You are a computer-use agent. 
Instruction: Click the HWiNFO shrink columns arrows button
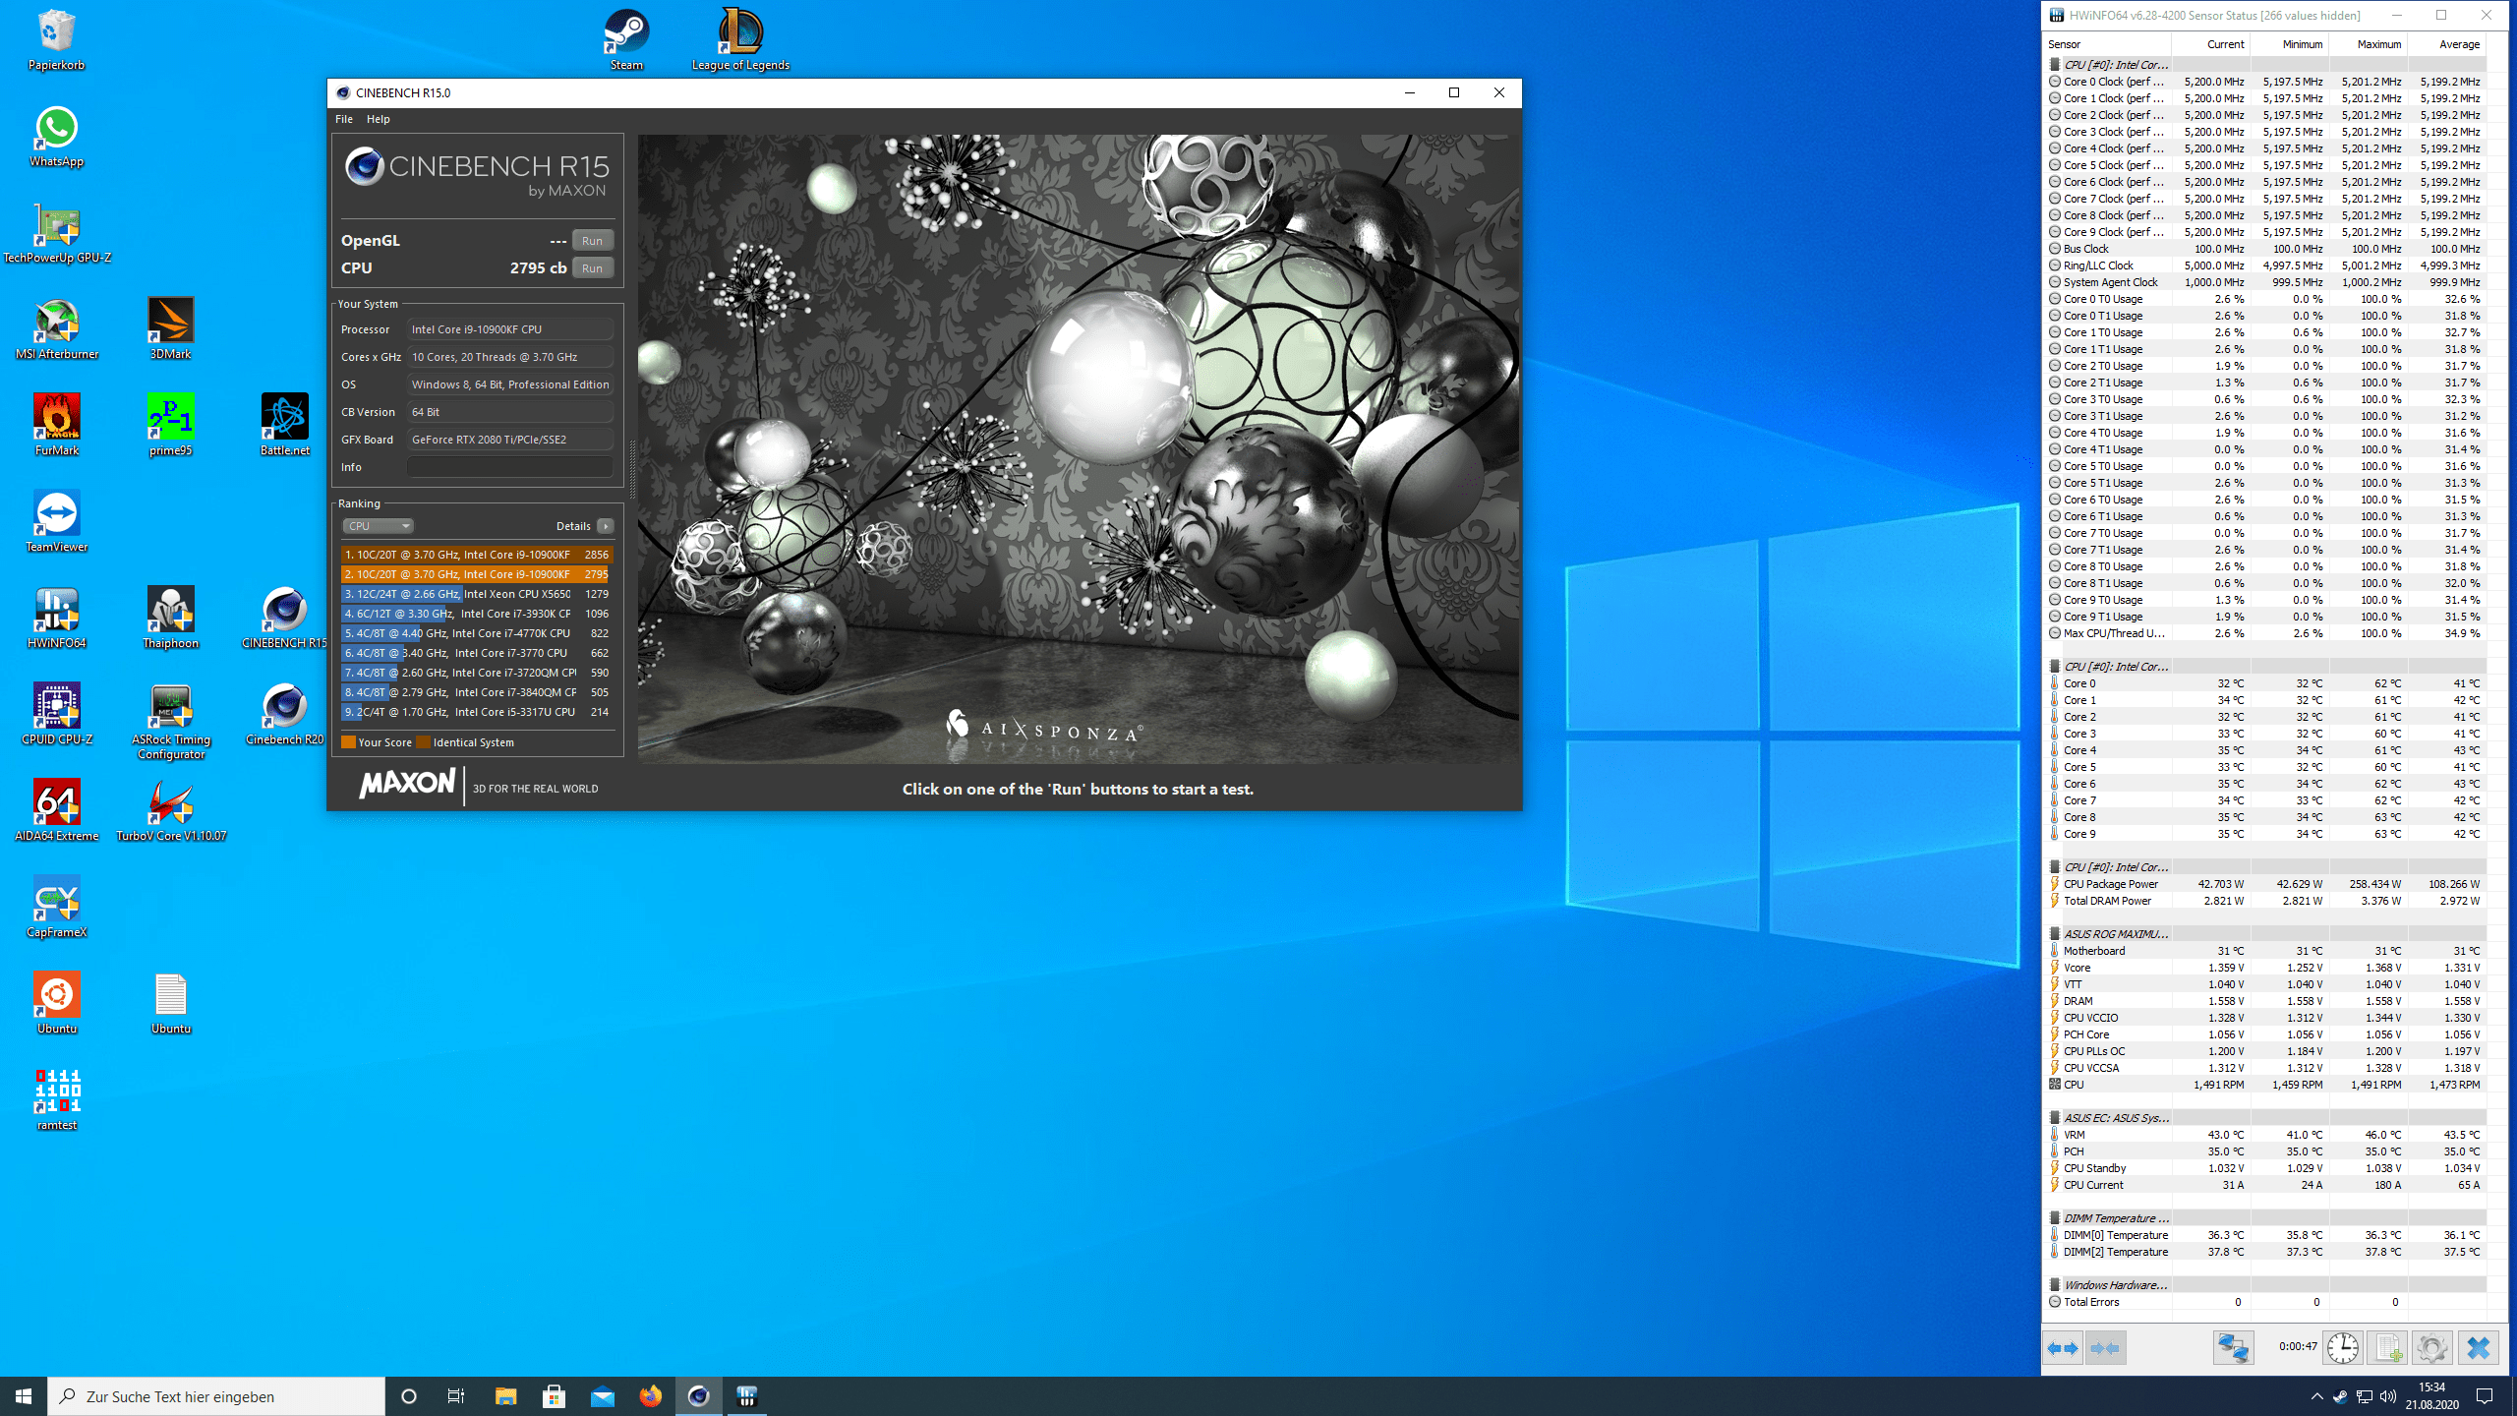click(x=2105, y=1348)
